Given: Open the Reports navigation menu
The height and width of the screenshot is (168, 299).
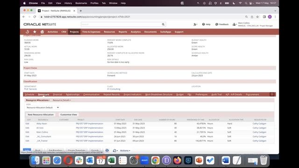Looking at the screenshot, I should [123, 32].
